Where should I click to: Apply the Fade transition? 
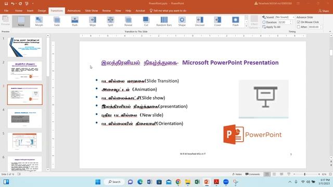(x=57, y=21)
